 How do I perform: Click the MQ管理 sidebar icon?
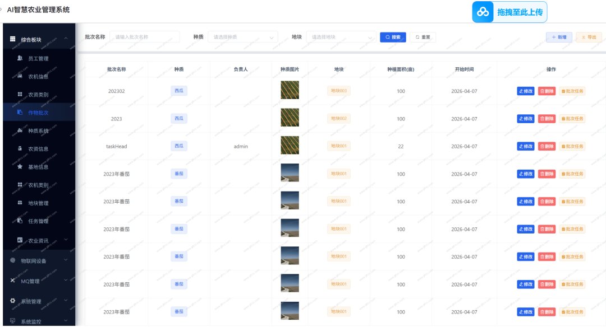pyautogui.click(x=13, y=281)
